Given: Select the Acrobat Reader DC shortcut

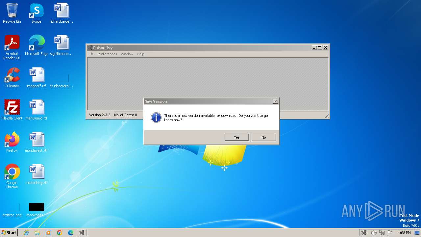Looking at the screenshot, I should 12,47.
